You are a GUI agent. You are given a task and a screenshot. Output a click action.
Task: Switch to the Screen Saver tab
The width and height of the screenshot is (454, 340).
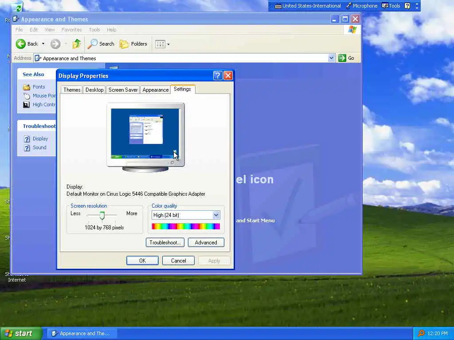point(123,90)
